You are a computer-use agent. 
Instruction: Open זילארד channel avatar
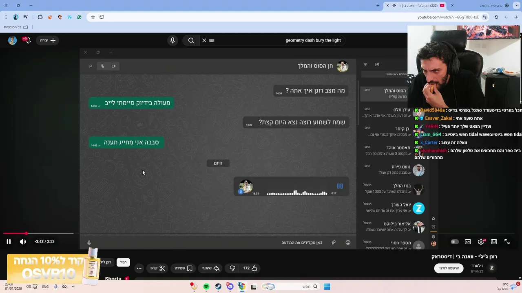coord(491,268)
